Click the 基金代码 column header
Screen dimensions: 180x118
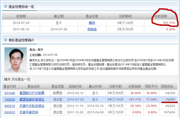[10, 86]
